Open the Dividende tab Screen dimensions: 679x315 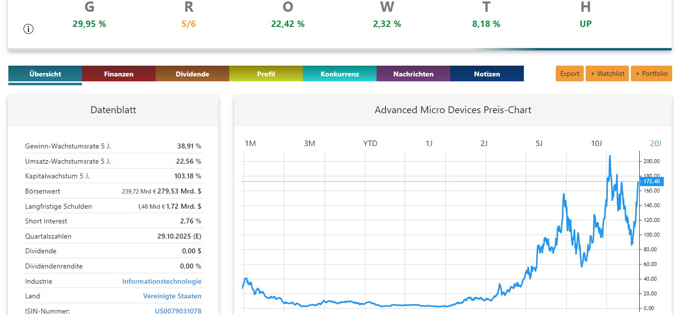(192, 74)
